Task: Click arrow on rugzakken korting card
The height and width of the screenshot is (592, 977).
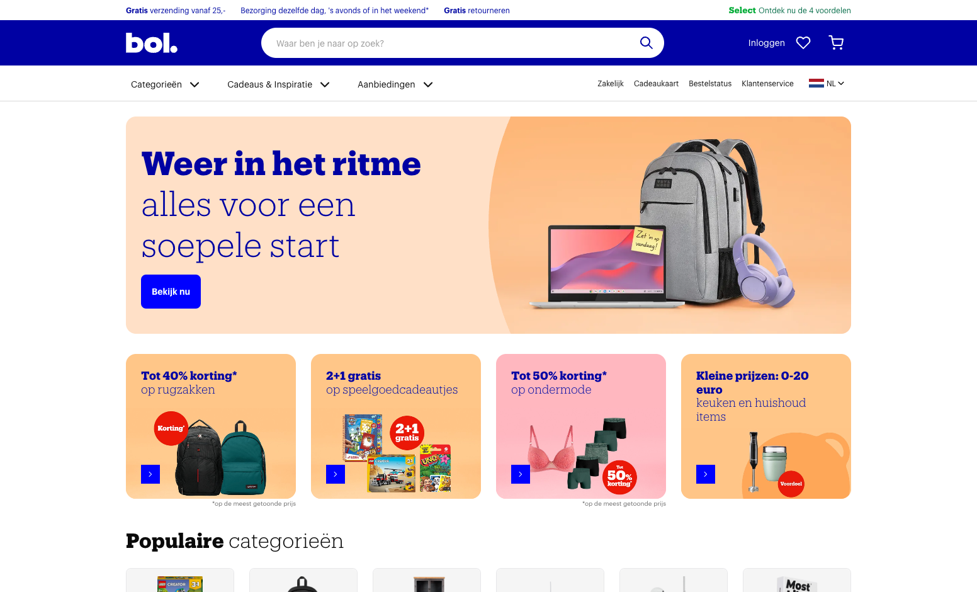Action: [x=150, y=474]
